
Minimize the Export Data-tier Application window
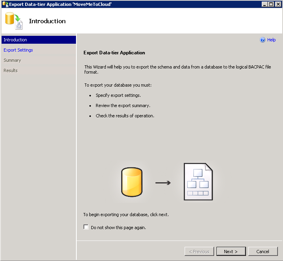pyautogui.click(x=265, y=4)
